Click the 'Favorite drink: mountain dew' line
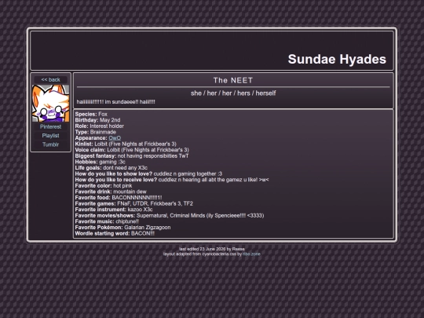This screenshot has width=424, height=318. [111, 192]
